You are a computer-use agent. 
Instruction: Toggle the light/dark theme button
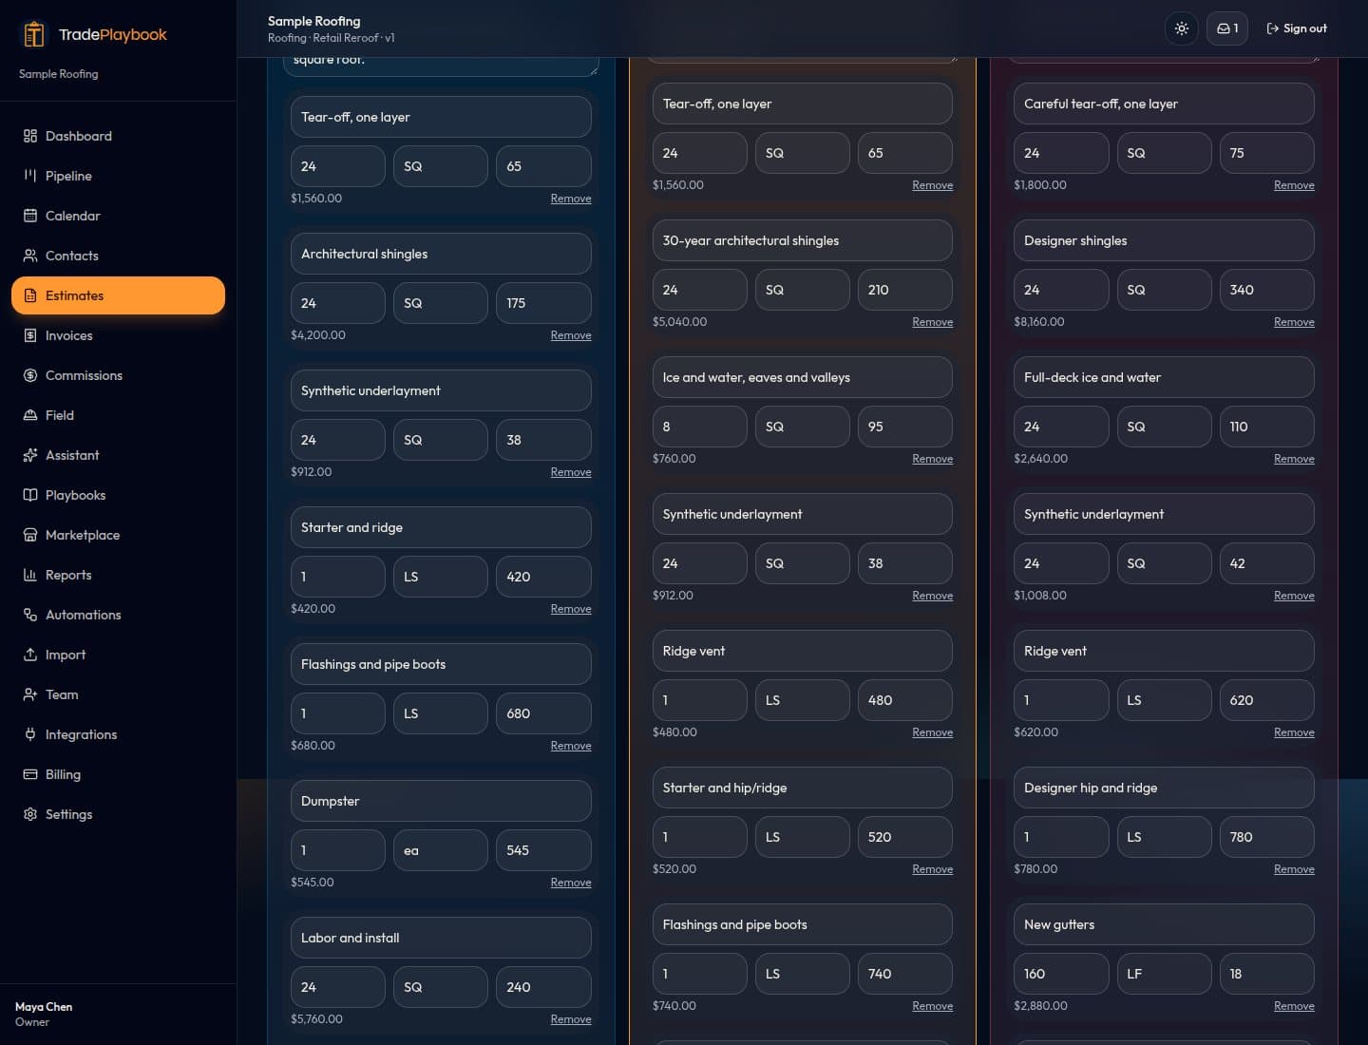pyautogui.click(x=1182, y=28)
